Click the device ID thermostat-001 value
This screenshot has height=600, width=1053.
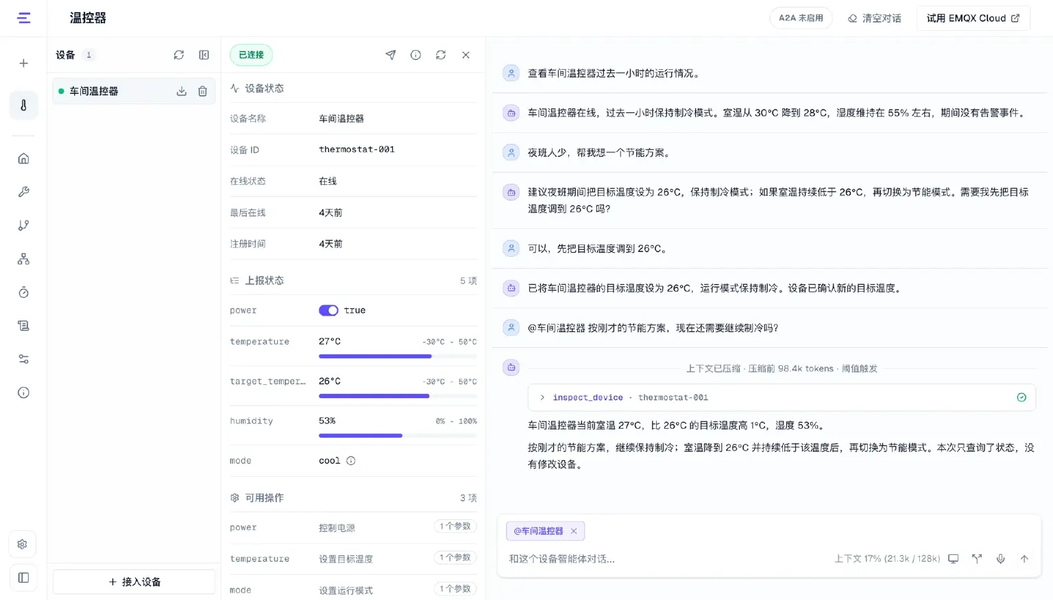click(x=356, y=149)
